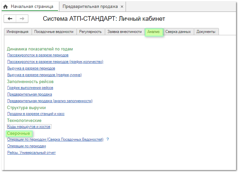
Task: Switch to the Документы tab
Action: click(x=206, y=32)
